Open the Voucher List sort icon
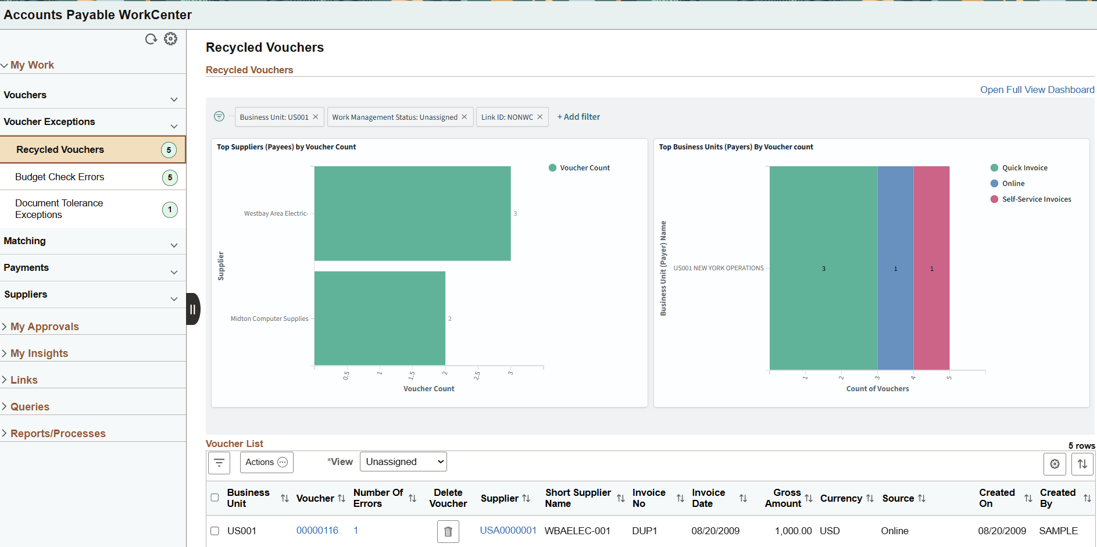The height and width of the screenshot is (547, 1097). (1082, 464)
